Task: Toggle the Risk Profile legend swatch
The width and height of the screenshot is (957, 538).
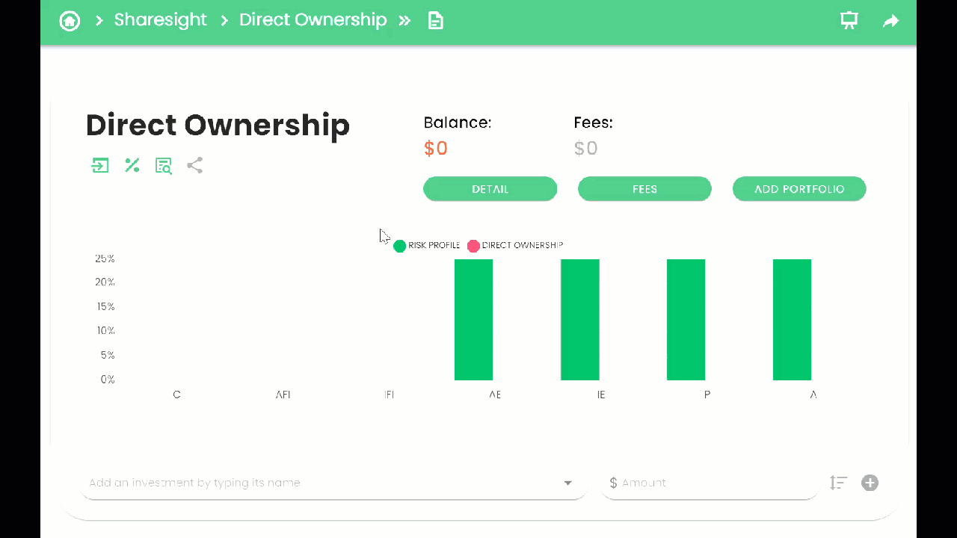Action: pyautogui.click(x=400, y=246)
